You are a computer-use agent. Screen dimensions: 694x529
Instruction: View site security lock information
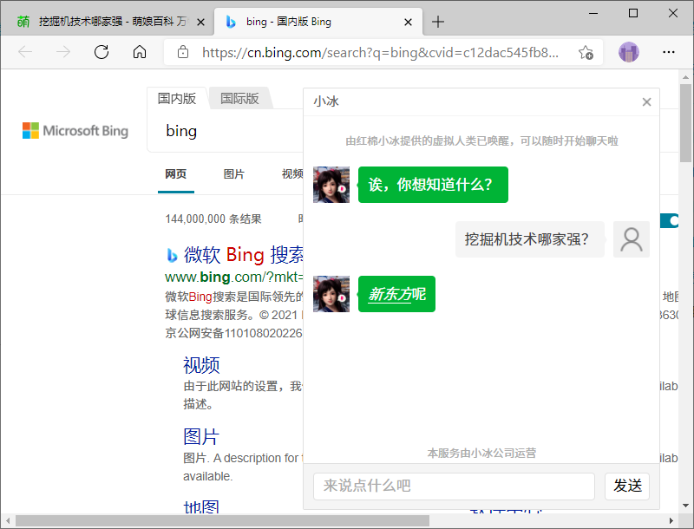pyautogui.click(x=182, y=52)
